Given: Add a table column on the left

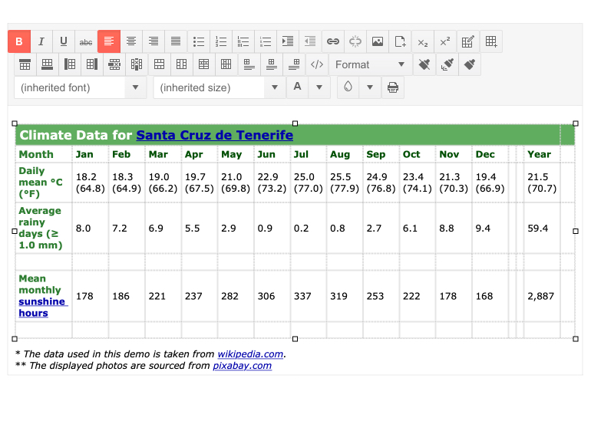Looking at the screenshot, I should coord(70,64).
